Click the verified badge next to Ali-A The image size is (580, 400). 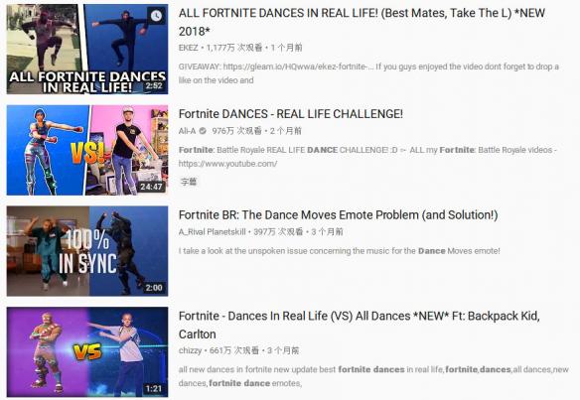[x=203, y=130]
